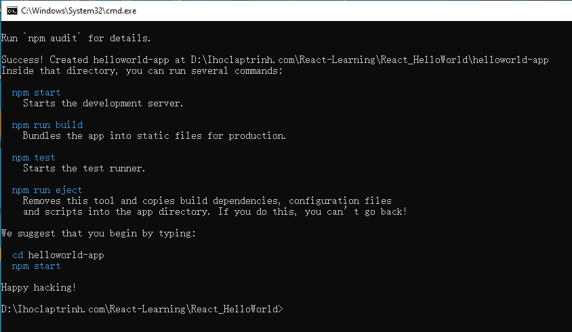Viewport: 572px width, 332px height.
Task: Click the 'npm run eject' command text
Action: [x=47, y=190]
